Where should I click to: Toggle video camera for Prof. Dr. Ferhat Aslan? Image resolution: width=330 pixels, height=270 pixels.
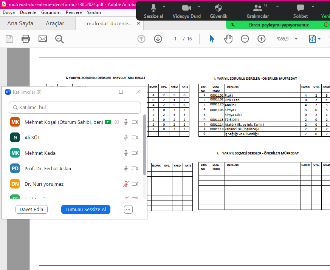pos(135,168)
